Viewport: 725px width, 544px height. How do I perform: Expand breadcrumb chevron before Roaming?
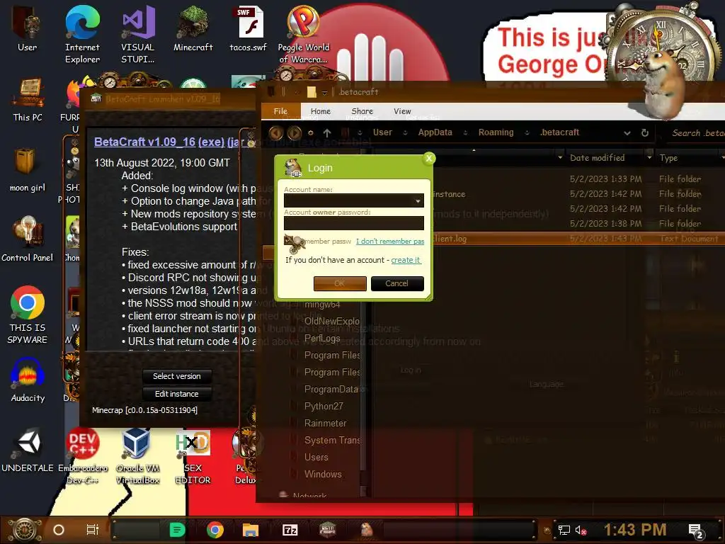pos(465,132)
